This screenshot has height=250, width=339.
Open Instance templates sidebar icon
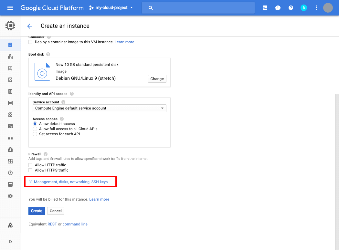(10, 68)
